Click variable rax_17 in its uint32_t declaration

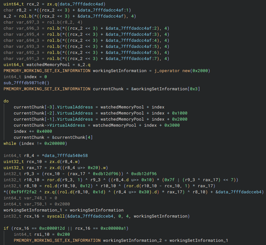(x=34, y=168)
